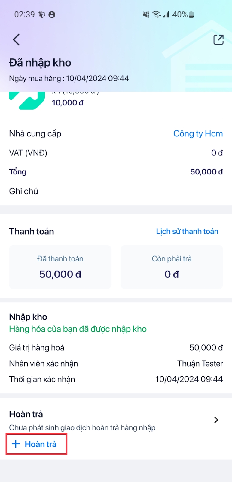Tap the Wi-Fi status icon
This screenshot has width=232, height=482.
click(156, 14)
